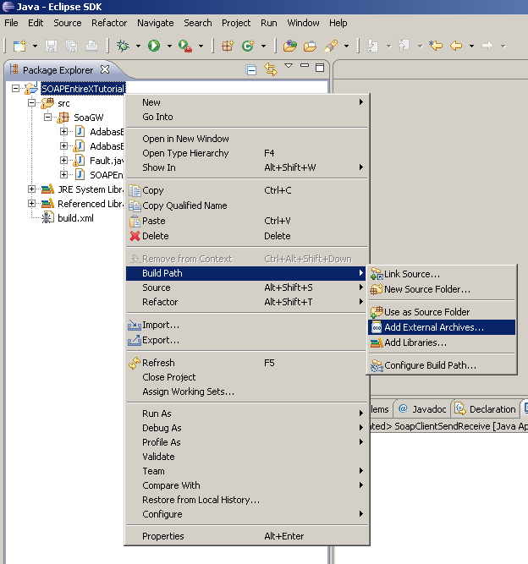Click the Next Annotation icon
Screen dimensions: 528x564
click(x=372, y=46)
